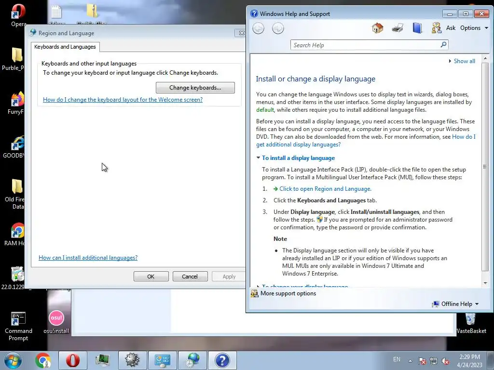The height and width of the screenshot is (370, 494).
Task: Open the task manager monitor taskbar icon
Action: (102, 360)
